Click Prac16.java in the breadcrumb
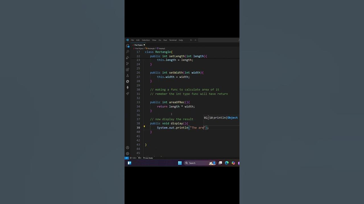Screen dimensions: 364x204 pos(139,48)
